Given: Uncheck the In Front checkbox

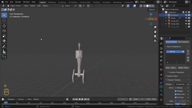Looking at the screenshot, I should [176, 97].
